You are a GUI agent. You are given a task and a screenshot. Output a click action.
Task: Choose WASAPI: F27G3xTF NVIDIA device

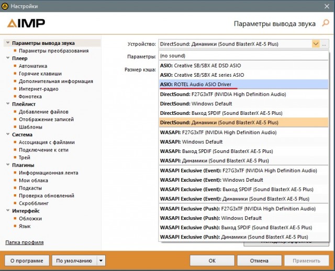[x=243, y=132]
